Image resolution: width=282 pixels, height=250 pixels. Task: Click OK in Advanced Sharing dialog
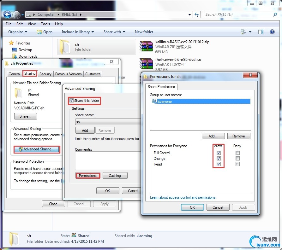[x=108, y=190]
